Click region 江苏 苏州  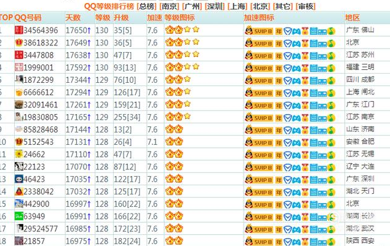tap(360, 55)
